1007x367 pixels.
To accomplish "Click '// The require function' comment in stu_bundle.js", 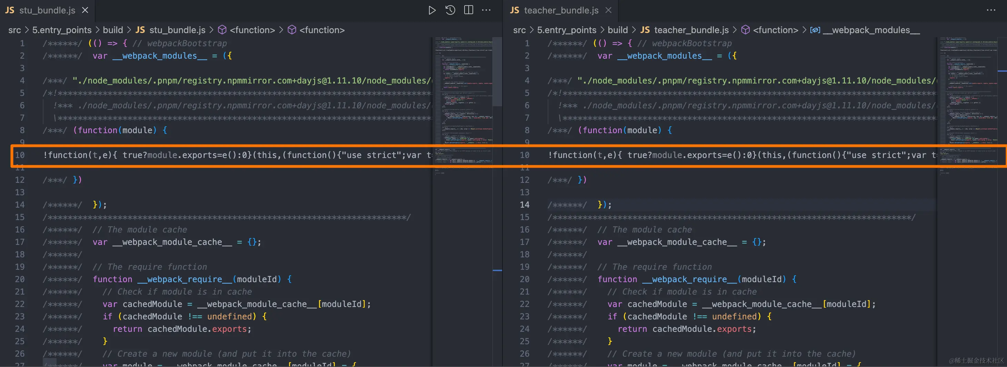I will 150,267.
